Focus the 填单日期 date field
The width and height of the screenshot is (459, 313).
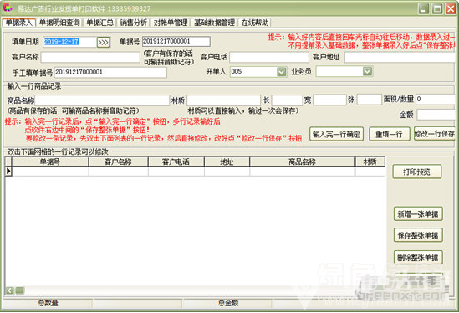(69, 42)
